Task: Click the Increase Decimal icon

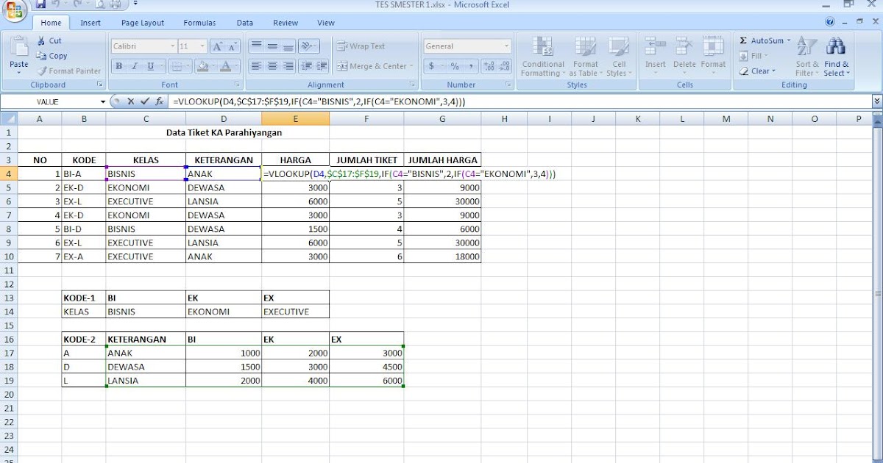Action: point(489,66)
